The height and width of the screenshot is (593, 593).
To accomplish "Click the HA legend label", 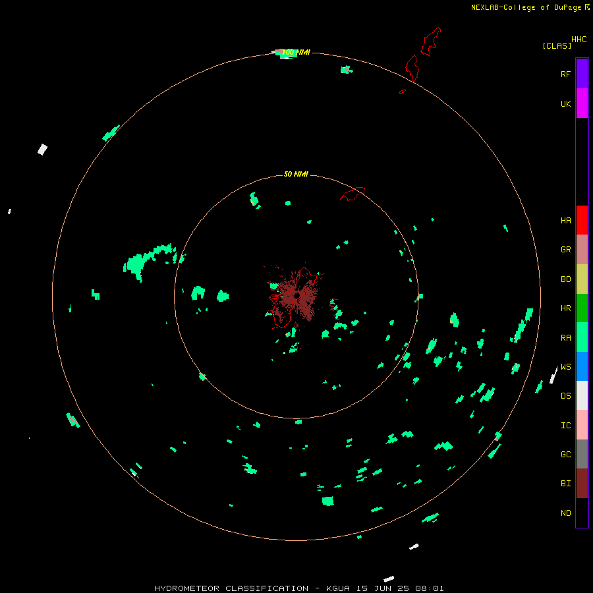I will click(x=565, y=221).
